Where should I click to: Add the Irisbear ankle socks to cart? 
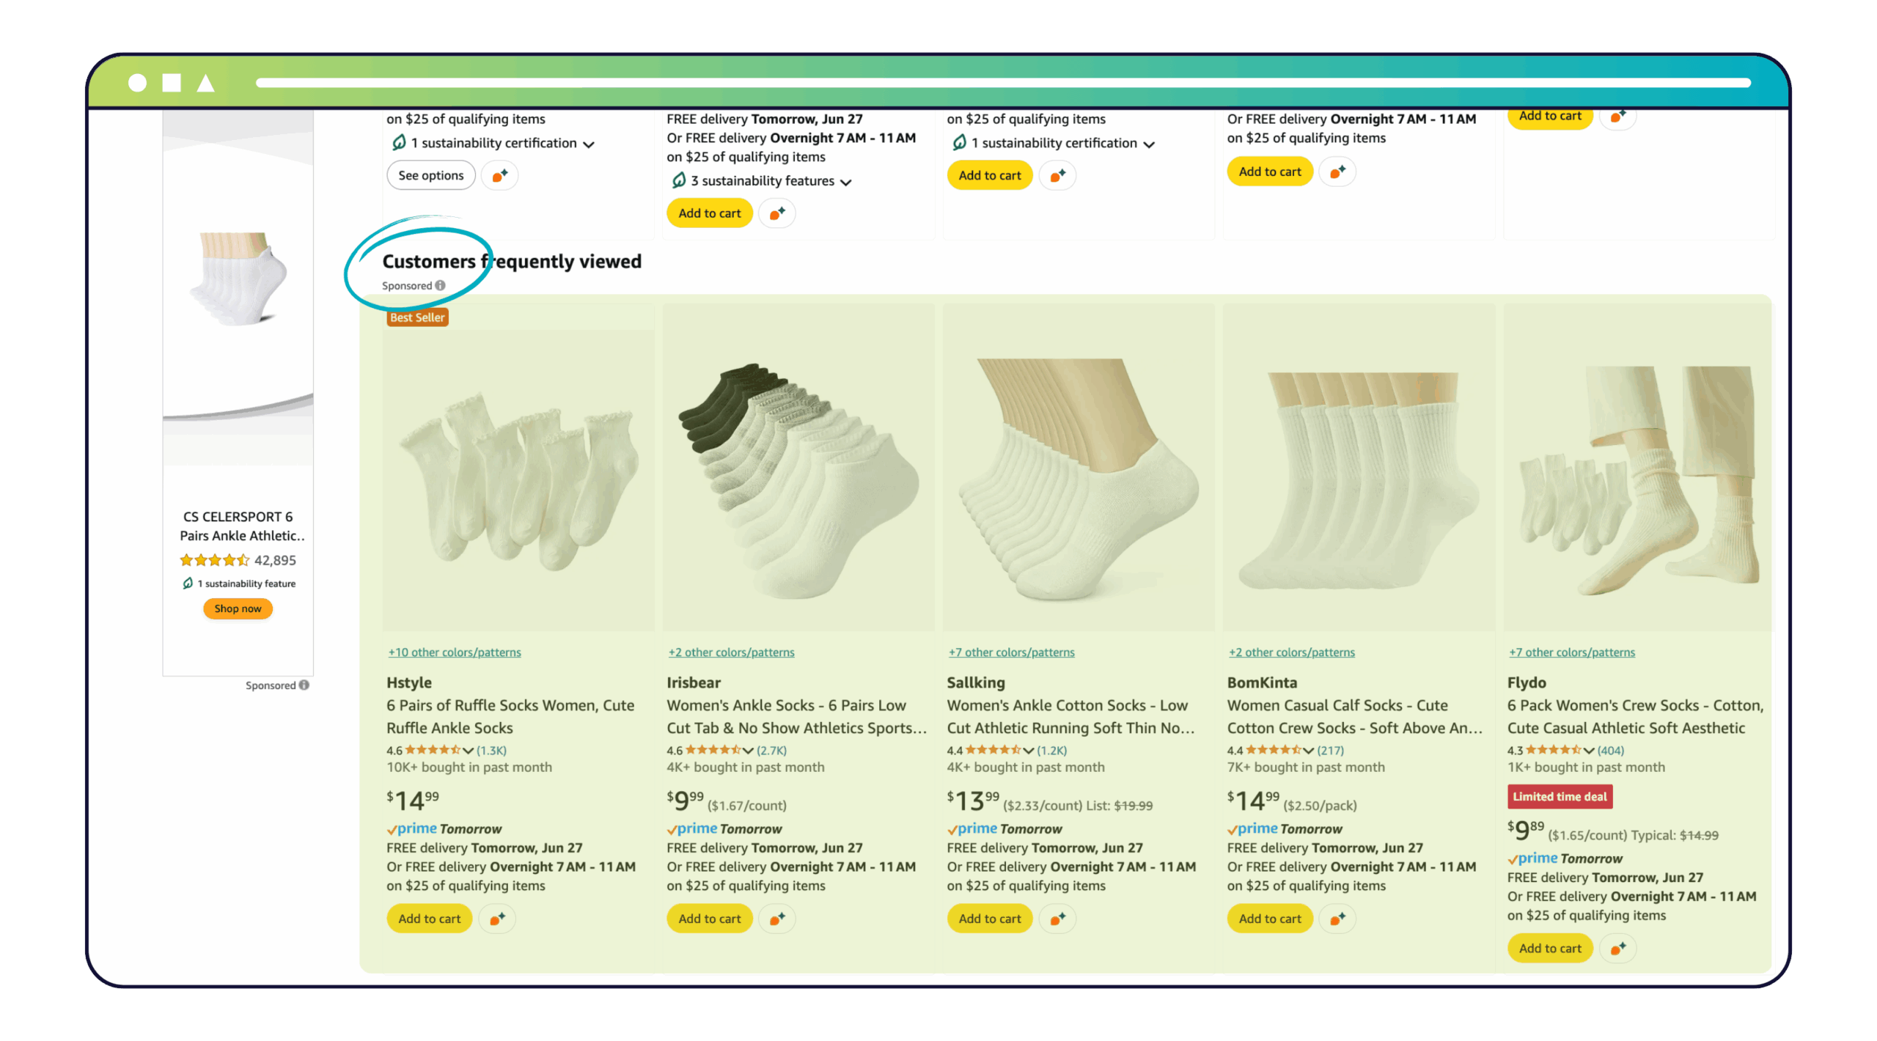(710, 919)
